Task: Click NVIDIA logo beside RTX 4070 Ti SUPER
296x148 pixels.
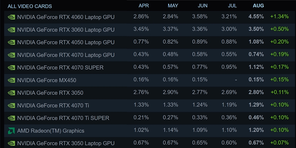Action: 11,118
